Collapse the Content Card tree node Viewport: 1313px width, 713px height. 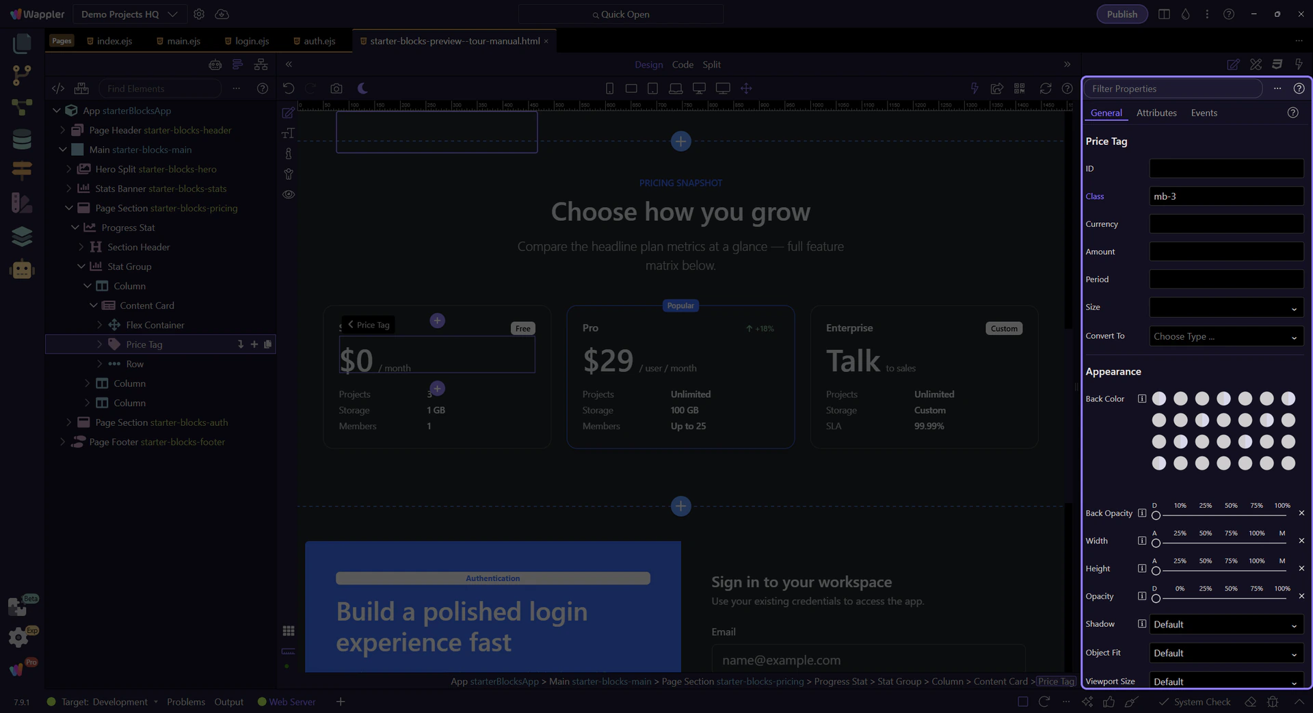point(94,306)
